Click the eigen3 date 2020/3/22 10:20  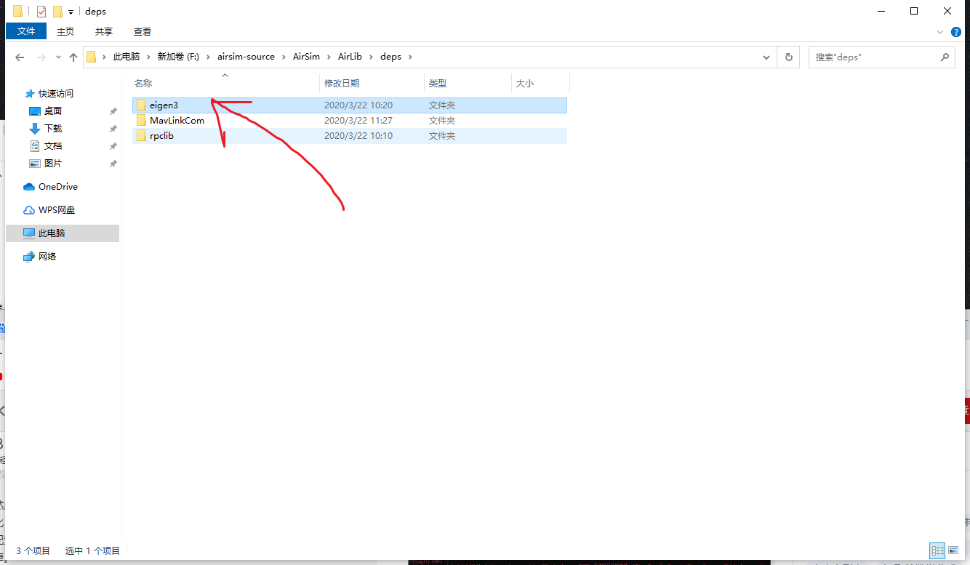tap(358, 105)
